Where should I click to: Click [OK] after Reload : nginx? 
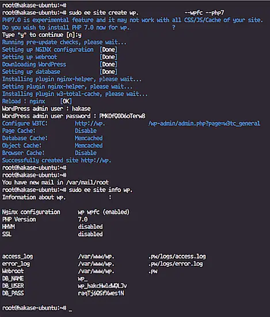coord(66,101)
